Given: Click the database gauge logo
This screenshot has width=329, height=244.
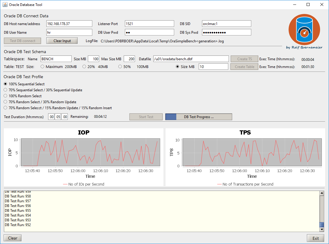Looking at the screenshot, I should coord(304,30).
